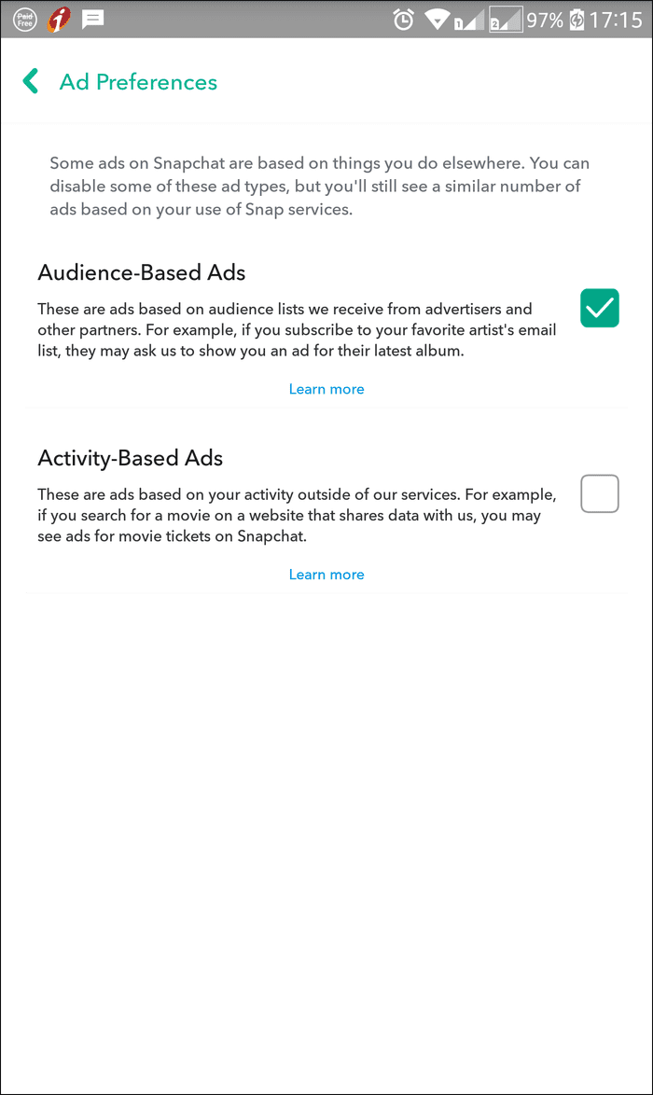The width and height of the screenshot is (653, 1095).
Task: Select the Audience-Based Ads heading
Action: pyautogui.click(x=142, y=272)
